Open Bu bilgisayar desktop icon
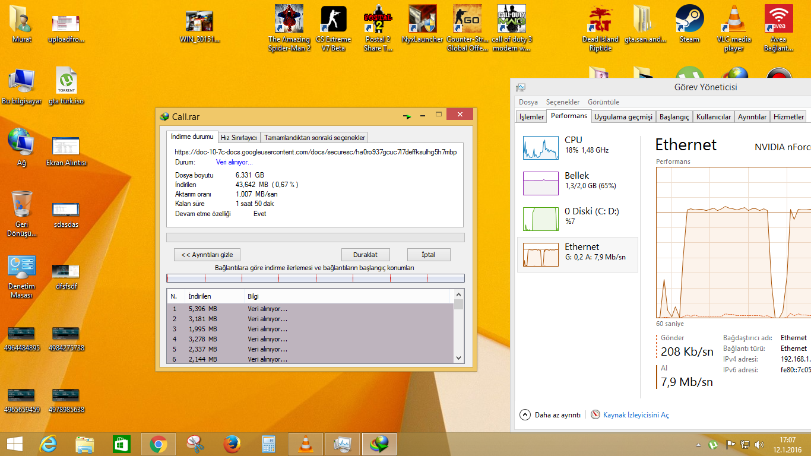 coord(22,86)
